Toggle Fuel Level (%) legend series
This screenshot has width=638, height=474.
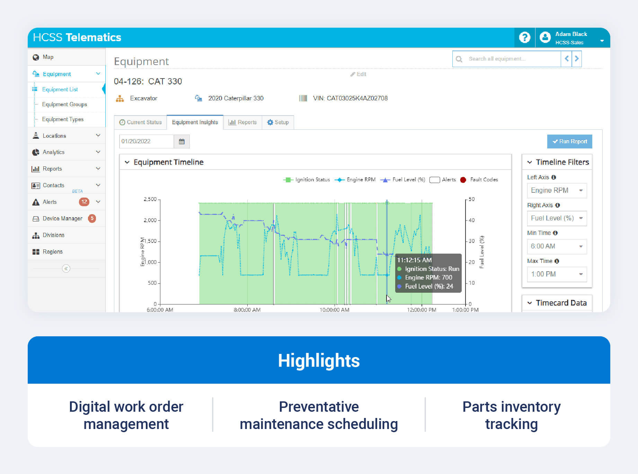coord(403,180)
